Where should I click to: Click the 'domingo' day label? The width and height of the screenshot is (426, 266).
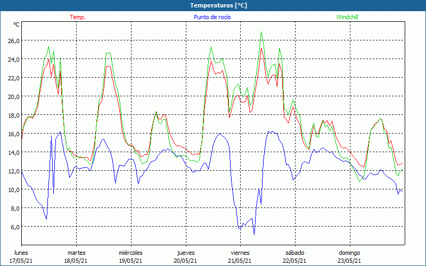click(x=349, y=253)
